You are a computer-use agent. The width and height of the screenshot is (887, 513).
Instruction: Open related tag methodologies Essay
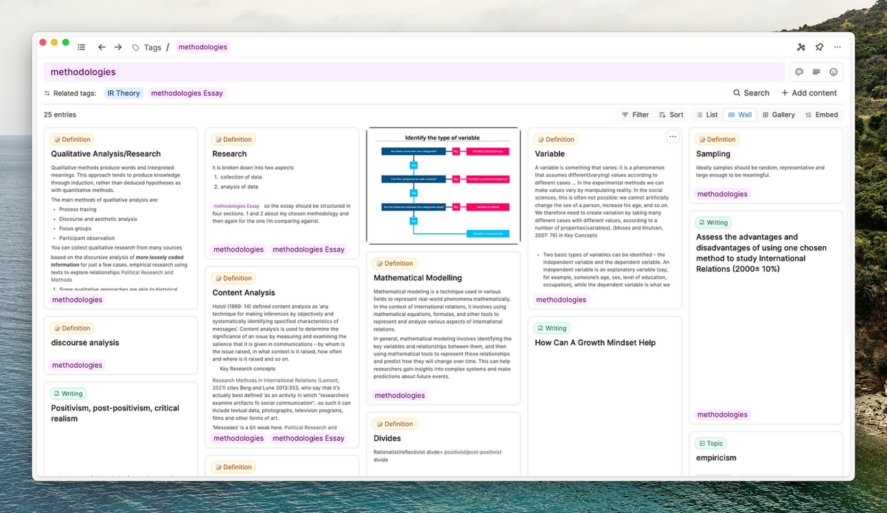coord(187,93)
